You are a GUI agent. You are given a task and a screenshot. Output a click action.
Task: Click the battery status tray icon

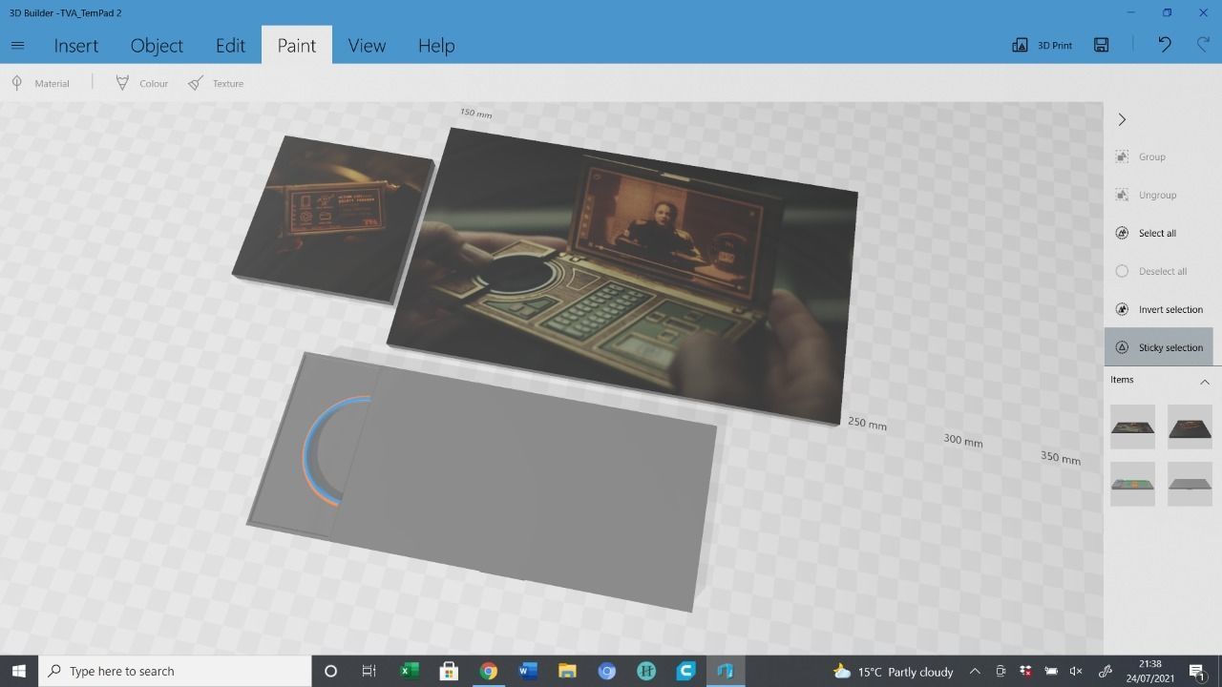pos(1051,671)
